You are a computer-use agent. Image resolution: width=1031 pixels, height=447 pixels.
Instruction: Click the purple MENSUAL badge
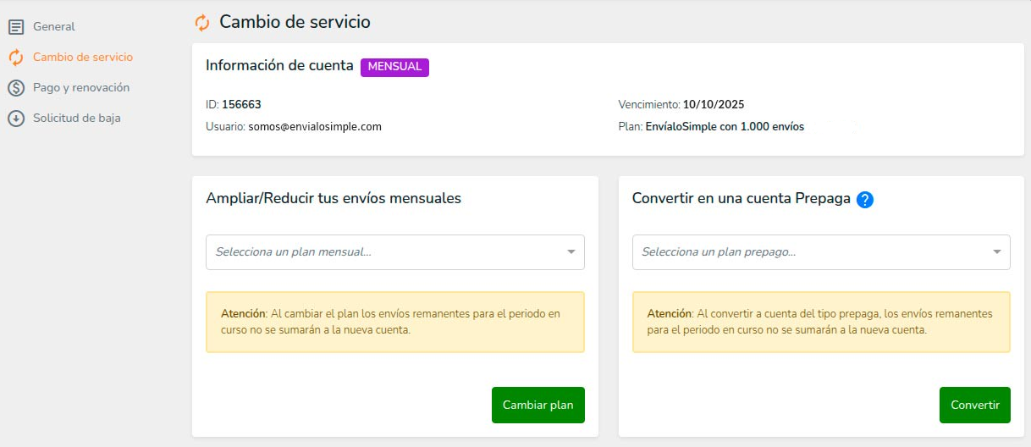(x=394, y=67)
